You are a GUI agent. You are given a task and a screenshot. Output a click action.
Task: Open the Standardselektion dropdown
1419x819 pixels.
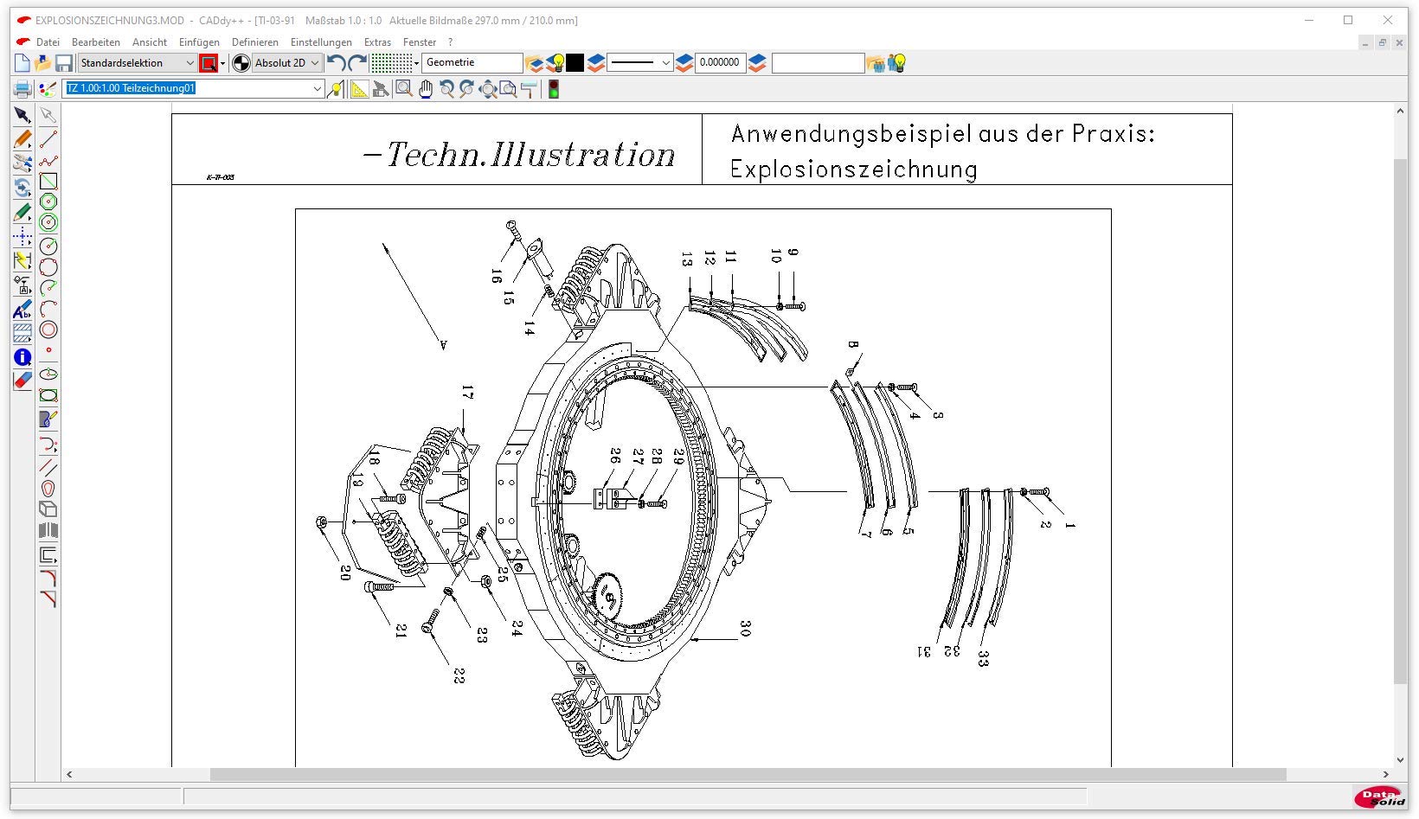[138, 63]
